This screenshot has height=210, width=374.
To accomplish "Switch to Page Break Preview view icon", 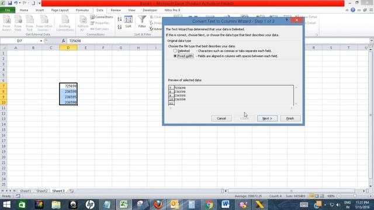I will [x=322, y=196].
